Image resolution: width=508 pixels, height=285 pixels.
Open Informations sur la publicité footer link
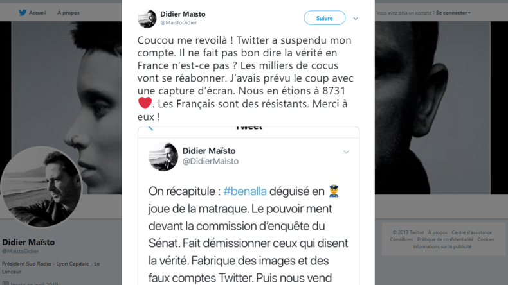442,246
